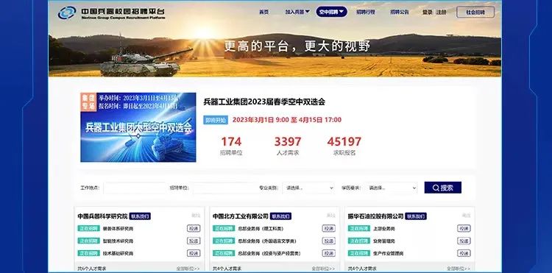Open the 中国兵器科学研究院 company heading
The image size is (552, 273).
[x=102, y=216]
